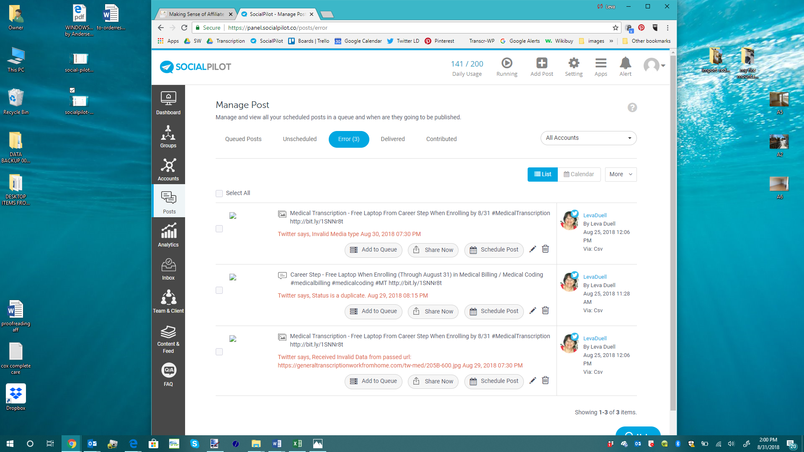This screenshot has width=804, height=452.
Task: Open the Setting gear icon
Action: (574, 63)
